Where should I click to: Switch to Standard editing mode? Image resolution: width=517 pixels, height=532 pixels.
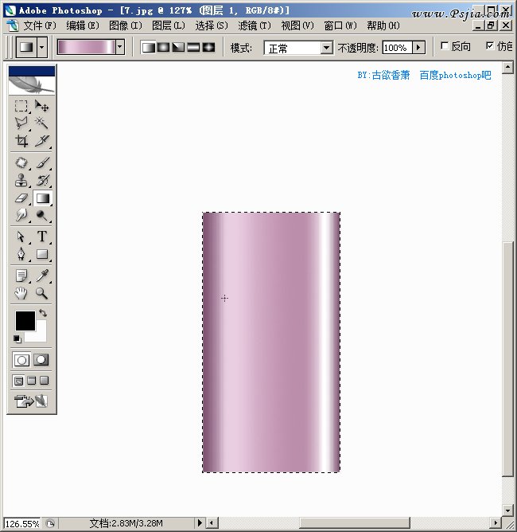pyautogui.click(x=21, y=360)
